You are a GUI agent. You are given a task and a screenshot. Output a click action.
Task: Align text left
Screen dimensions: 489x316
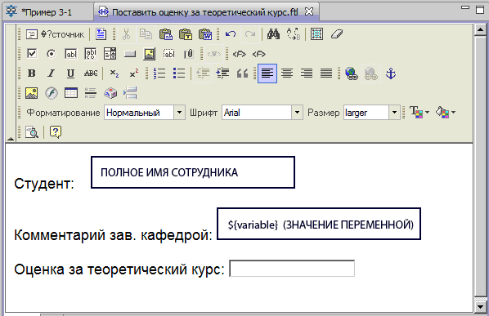pos(267,73)
